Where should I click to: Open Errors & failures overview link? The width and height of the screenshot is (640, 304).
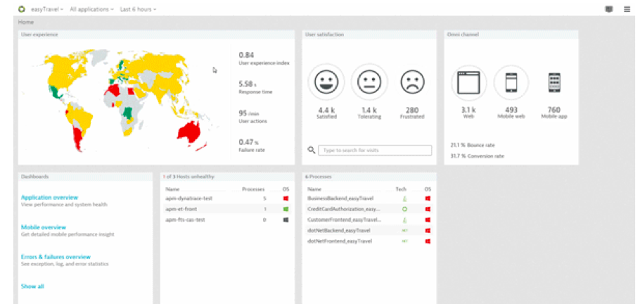pyautogui.click(x=56, y=257)
